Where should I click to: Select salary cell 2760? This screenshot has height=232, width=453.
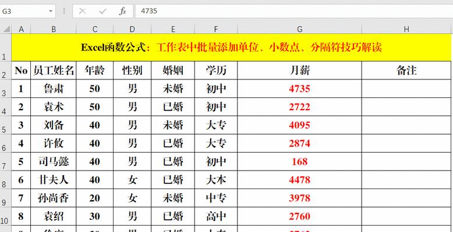pos(300,216)
